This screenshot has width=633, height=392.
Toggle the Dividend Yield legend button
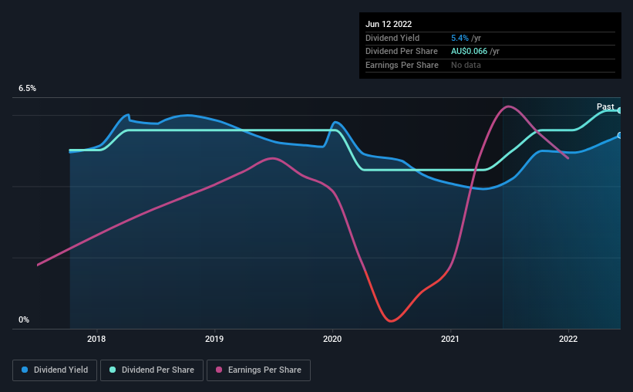tap(55, 370)
